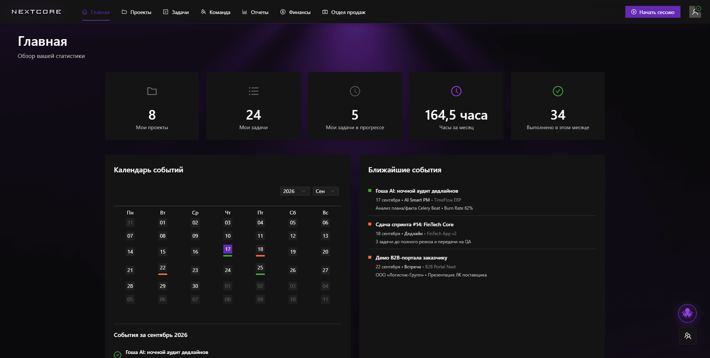Navigate to Финансы
This screenshot has height=358, width=710.
[x=295, y=12]
